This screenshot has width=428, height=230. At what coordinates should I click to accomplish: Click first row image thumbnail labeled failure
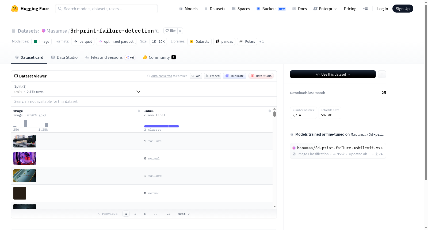pyautogui.click(x=25, y=141)
